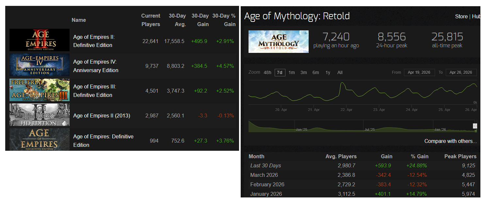Click the +401.1 gain value

[383, 194]
